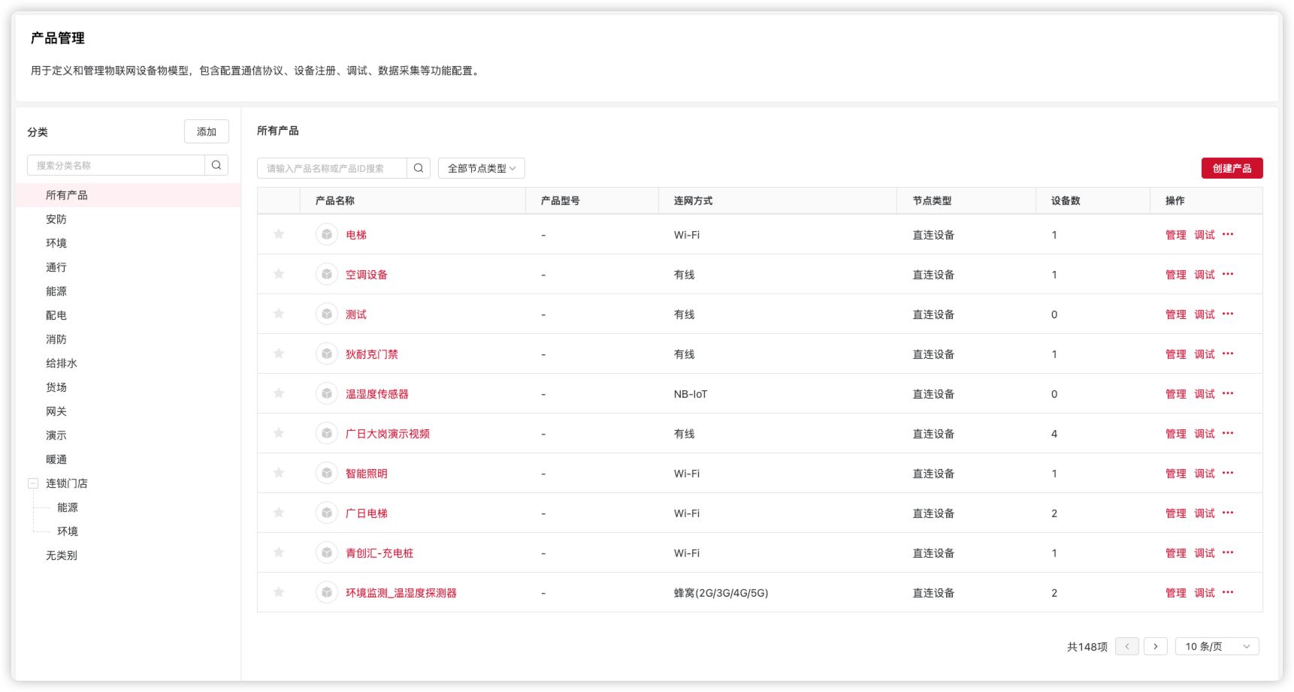Focus the product name or ID search field

[332, 168]
